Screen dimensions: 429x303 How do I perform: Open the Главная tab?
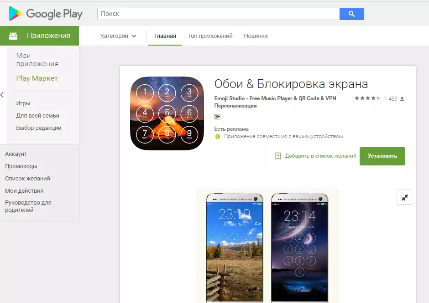pos(165,36)
